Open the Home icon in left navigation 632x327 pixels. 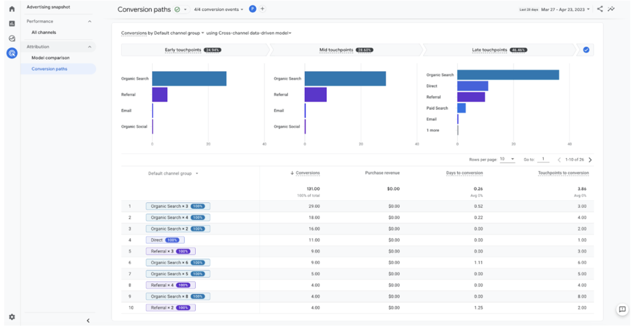pos(12,9)
